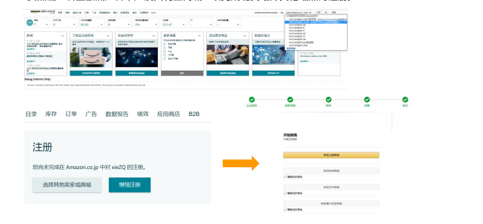Choose highlighted www.amazon.co.uk in dropdown list
This screenshot has height=224, width=483.
[316, 22]
